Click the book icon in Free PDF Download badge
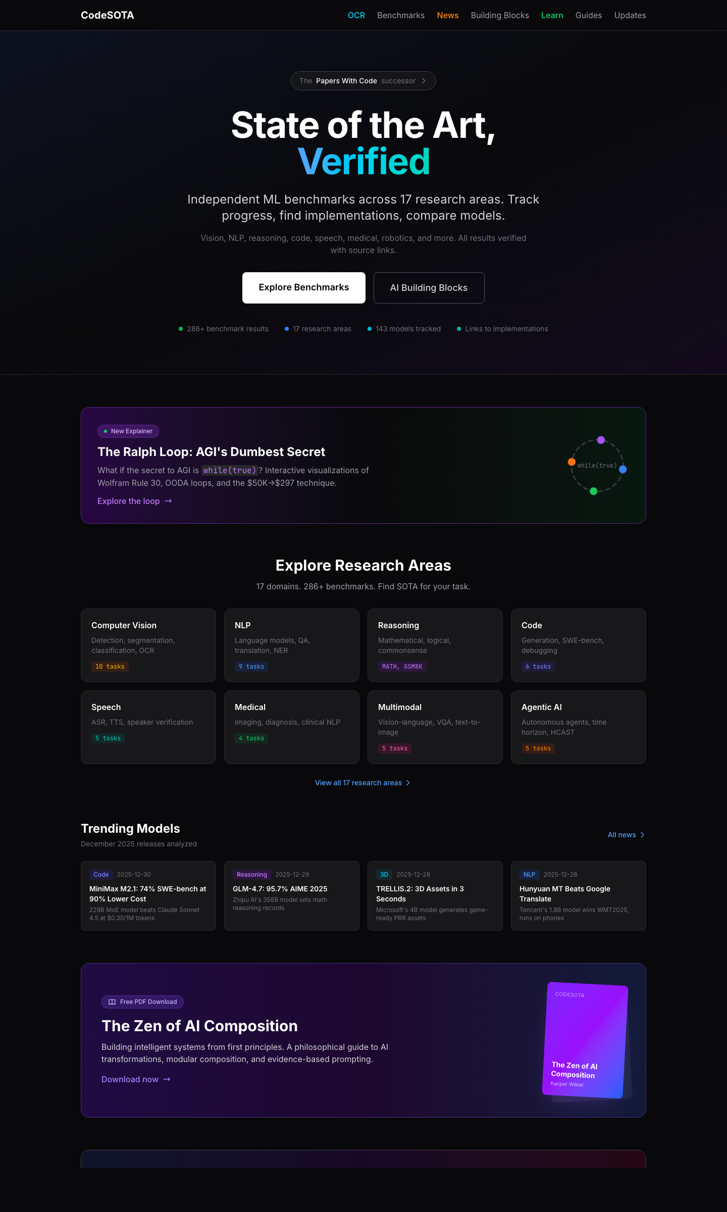The height and width of the screenshot is (1212, 727). (x=112, y=1002)
